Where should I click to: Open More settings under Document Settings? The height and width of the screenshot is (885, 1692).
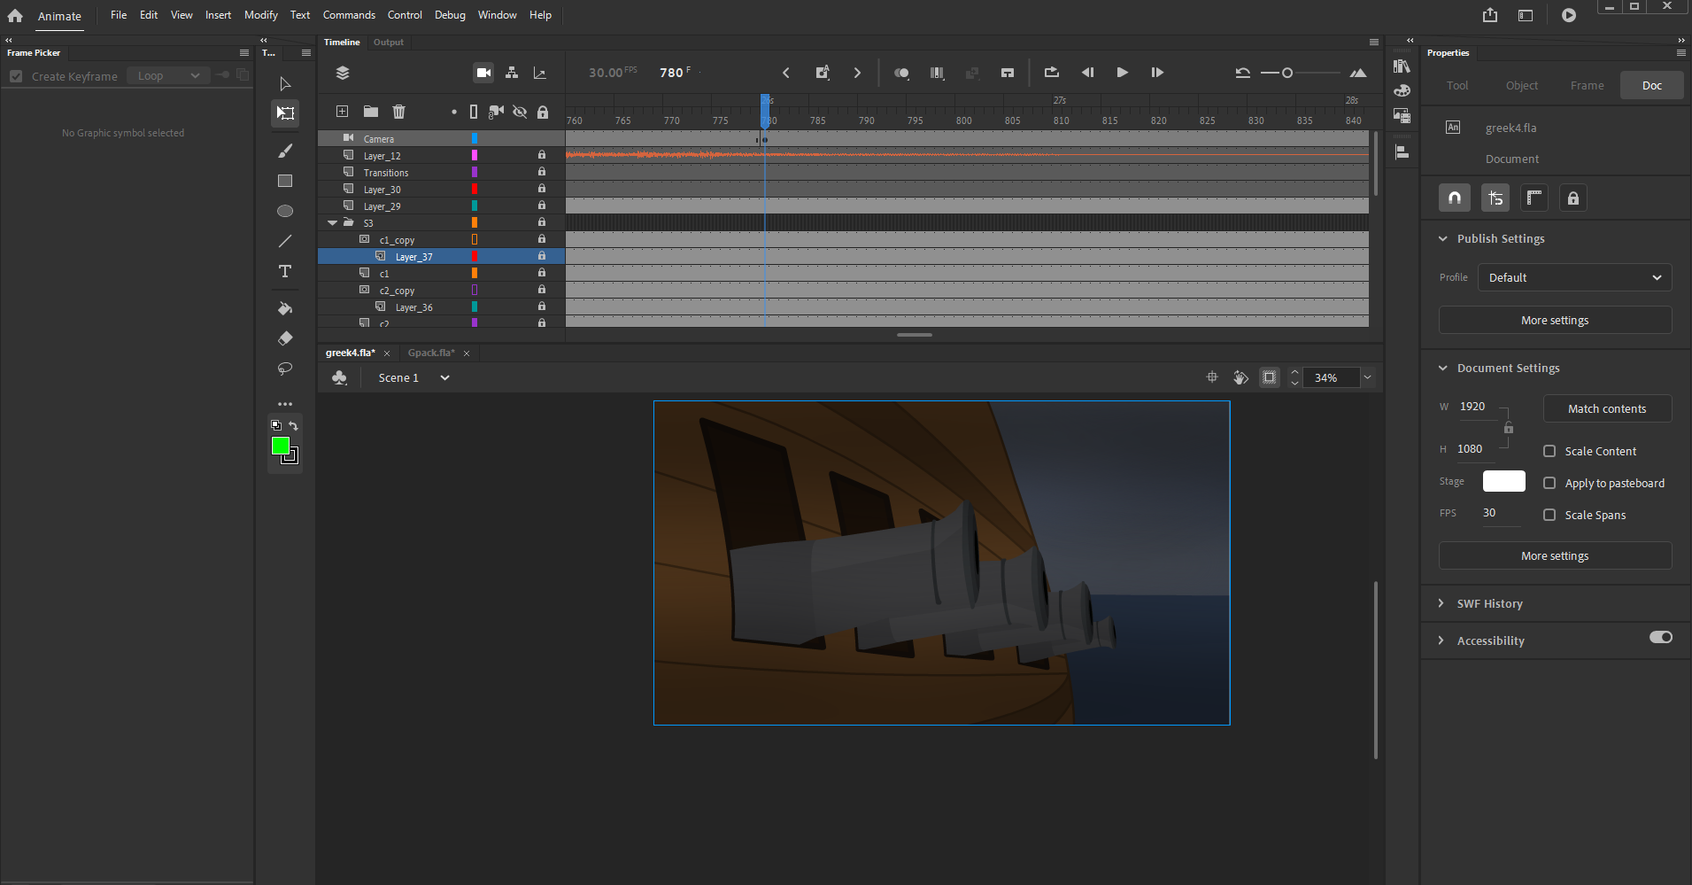[1554, 555]
